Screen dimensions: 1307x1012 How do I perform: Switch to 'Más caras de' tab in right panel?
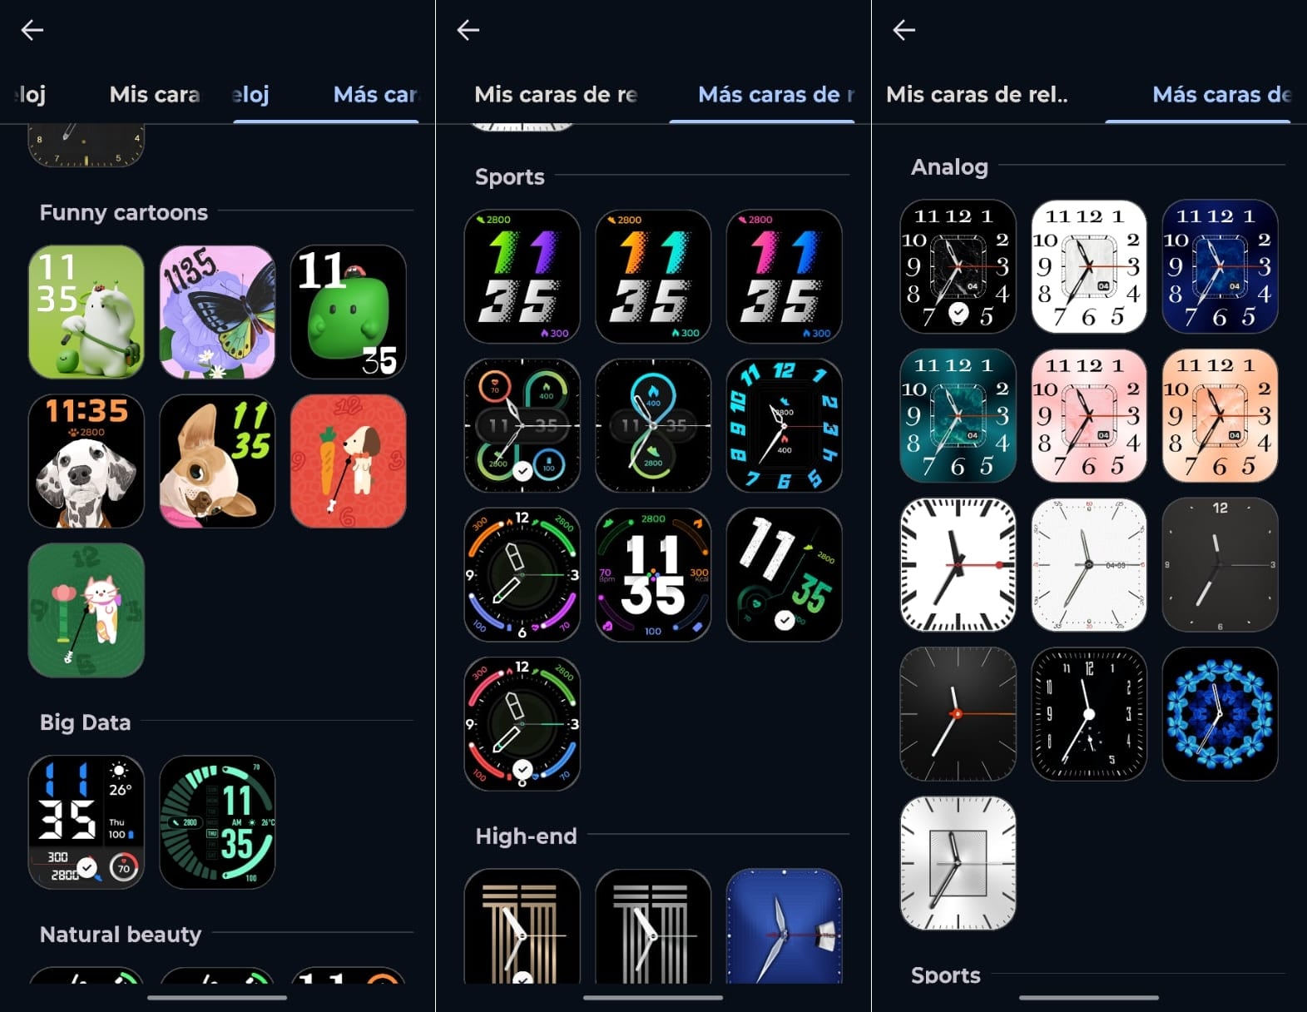[x=1221, y=95]
